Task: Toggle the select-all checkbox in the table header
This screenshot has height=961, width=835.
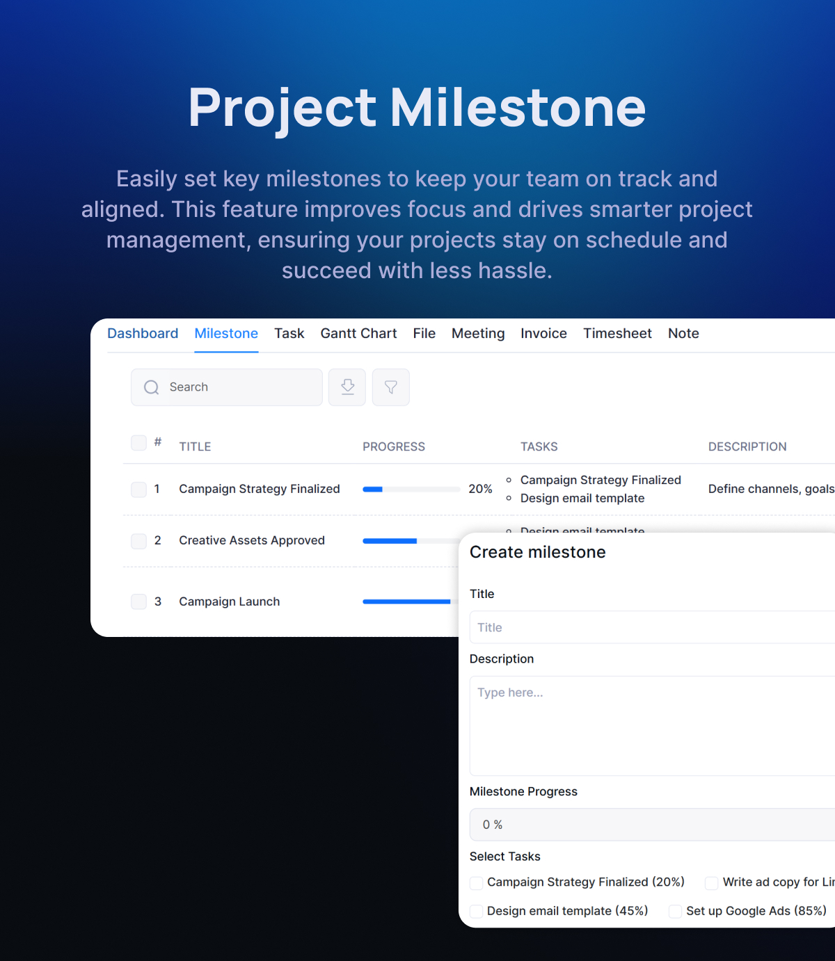Action: point(138,442)
